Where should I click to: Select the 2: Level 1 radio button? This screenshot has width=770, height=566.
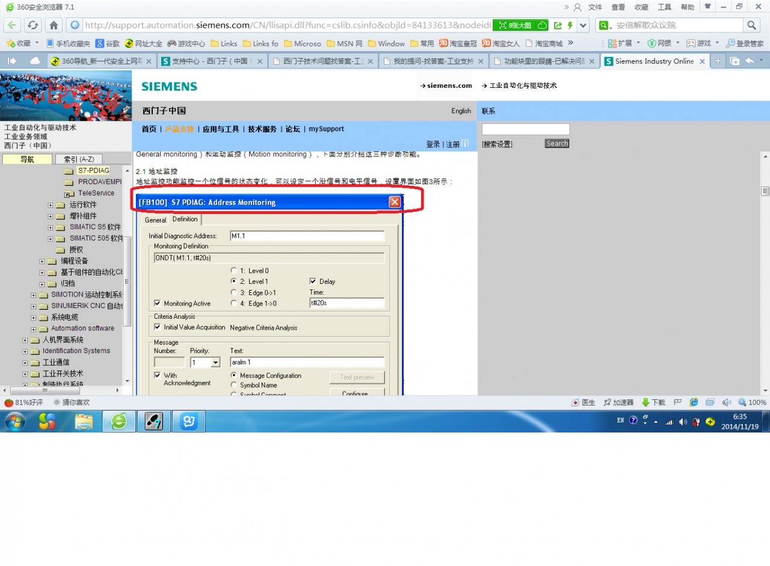point(235,281)
